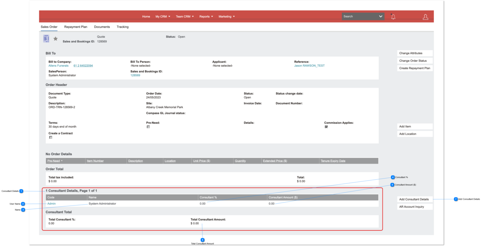Screen dimensions: 482x247
Task: Switch to the Sales Order tab
Action: tap(49, 27)
